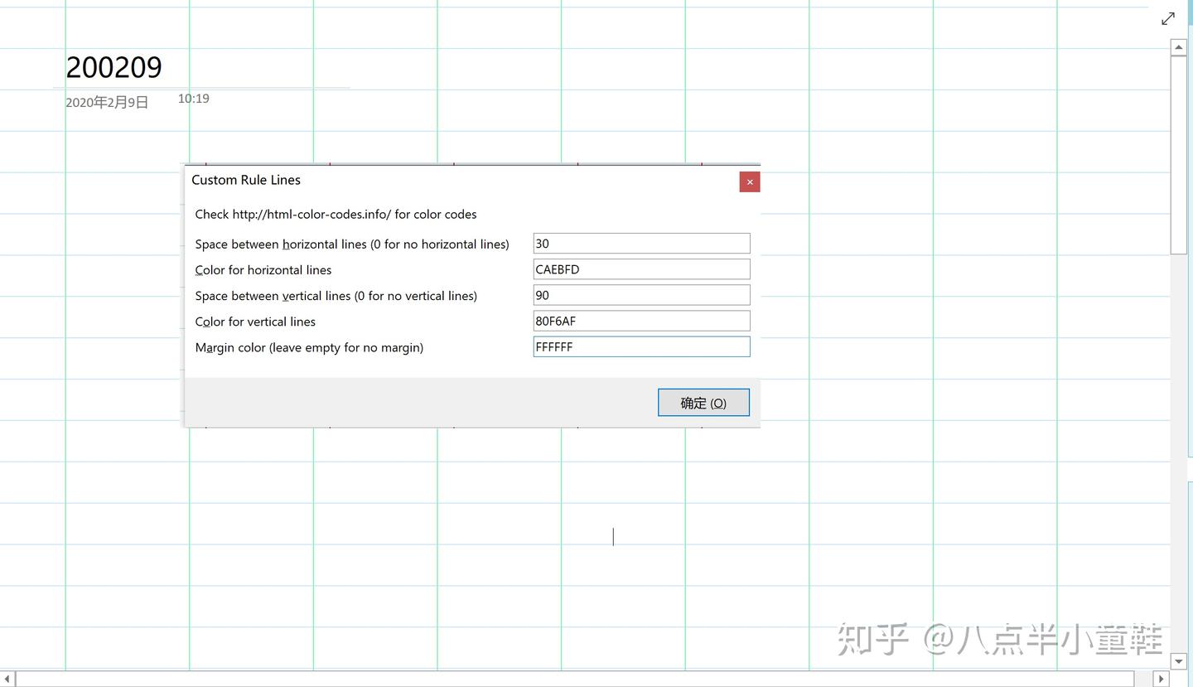Click the scroll-down arrow on vertical scrollbar
The image size is (1193, 687).
1178,661
